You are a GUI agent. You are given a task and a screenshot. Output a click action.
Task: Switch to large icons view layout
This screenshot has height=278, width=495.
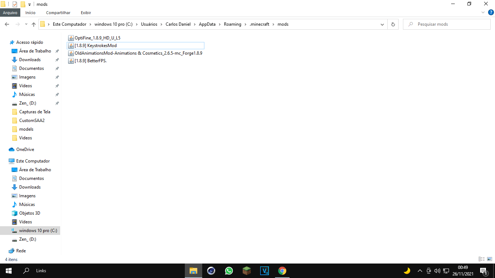coord(490,259)
